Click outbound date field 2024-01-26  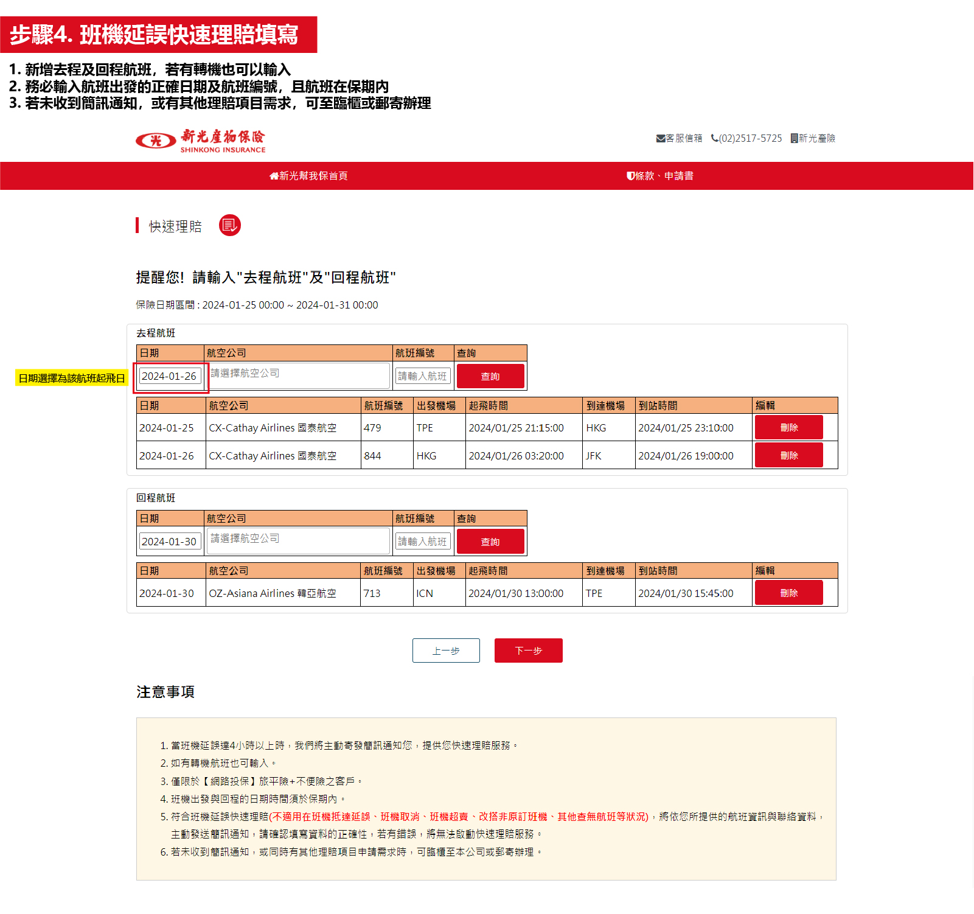(x=170, y=376)
